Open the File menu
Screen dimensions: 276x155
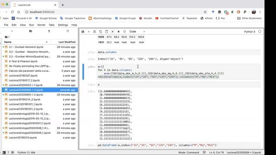coord(6,25)
